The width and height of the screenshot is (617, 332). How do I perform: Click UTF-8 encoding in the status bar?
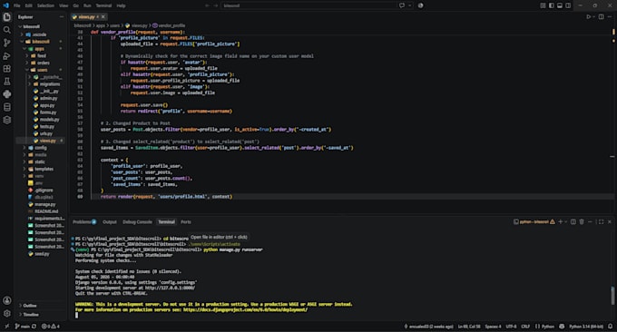(511, 327)
